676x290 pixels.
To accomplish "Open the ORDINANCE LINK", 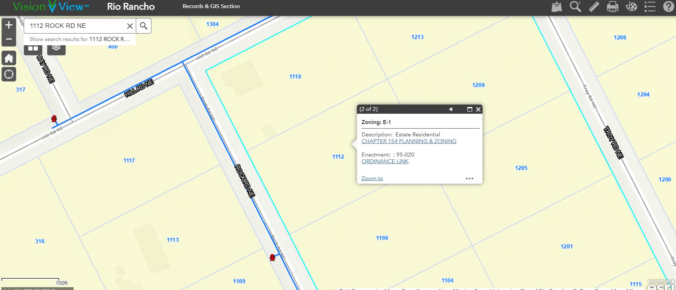I will [385, 161].
